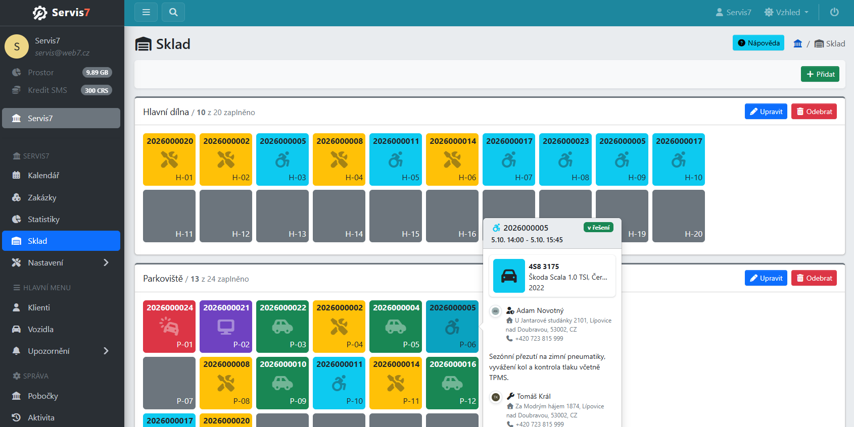Go to Zakázky in sidebar
Screen dimensions: 854x427
61,197
